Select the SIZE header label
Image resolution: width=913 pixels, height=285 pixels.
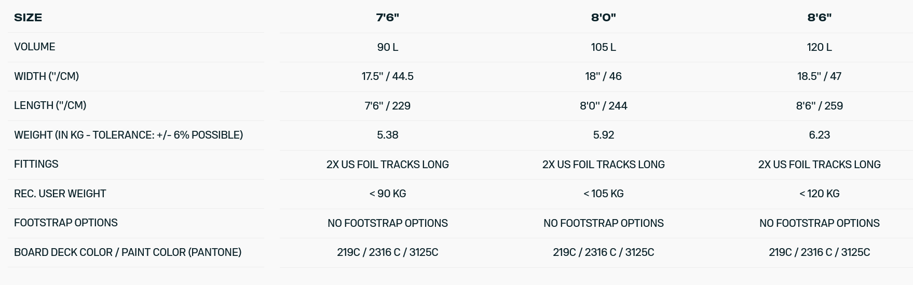tap(28, 18)
